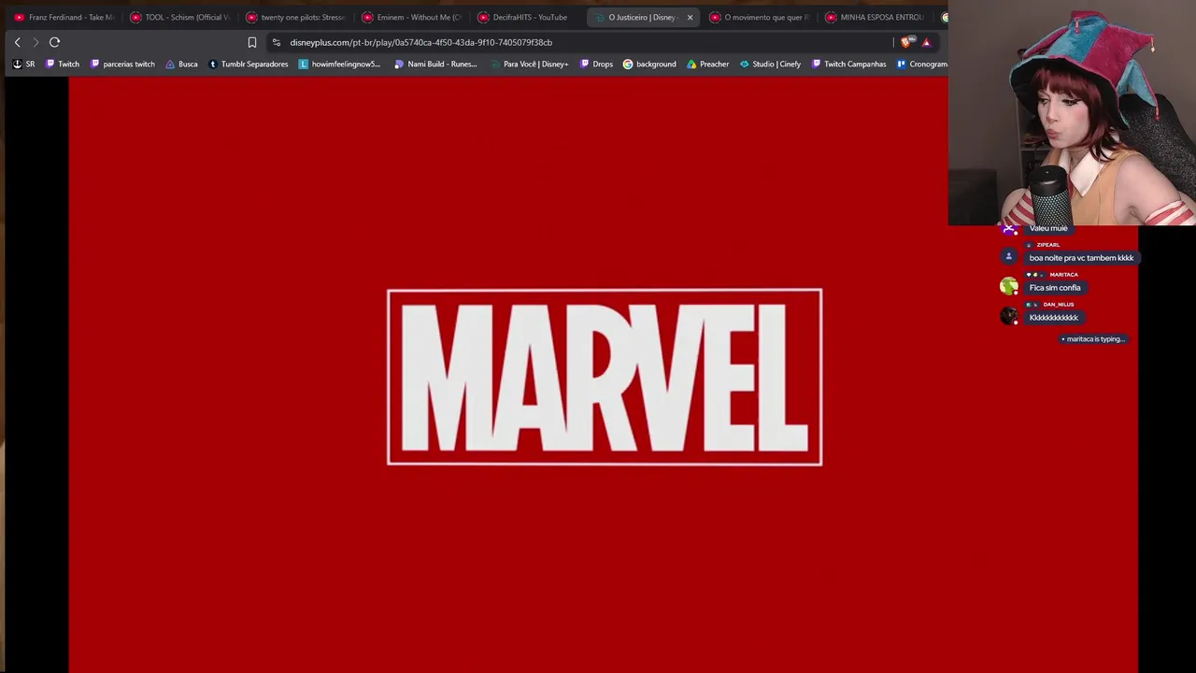Click DAN_NILUS's chat avatar
The width and height of the screenshot is (1196, 673).
click(x=1008, y=316)
